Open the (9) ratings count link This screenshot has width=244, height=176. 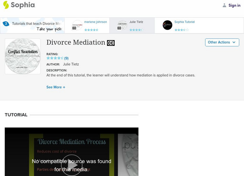click(x=66, y=58)
